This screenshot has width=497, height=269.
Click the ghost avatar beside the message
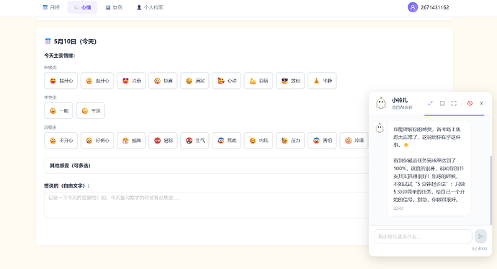click(x=380, y=128)
